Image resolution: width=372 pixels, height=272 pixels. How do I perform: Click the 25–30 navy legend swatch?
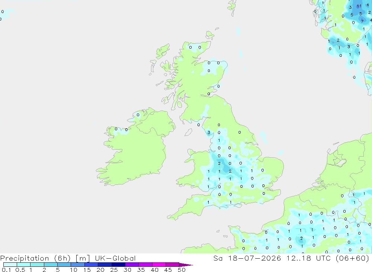(118, 265)
